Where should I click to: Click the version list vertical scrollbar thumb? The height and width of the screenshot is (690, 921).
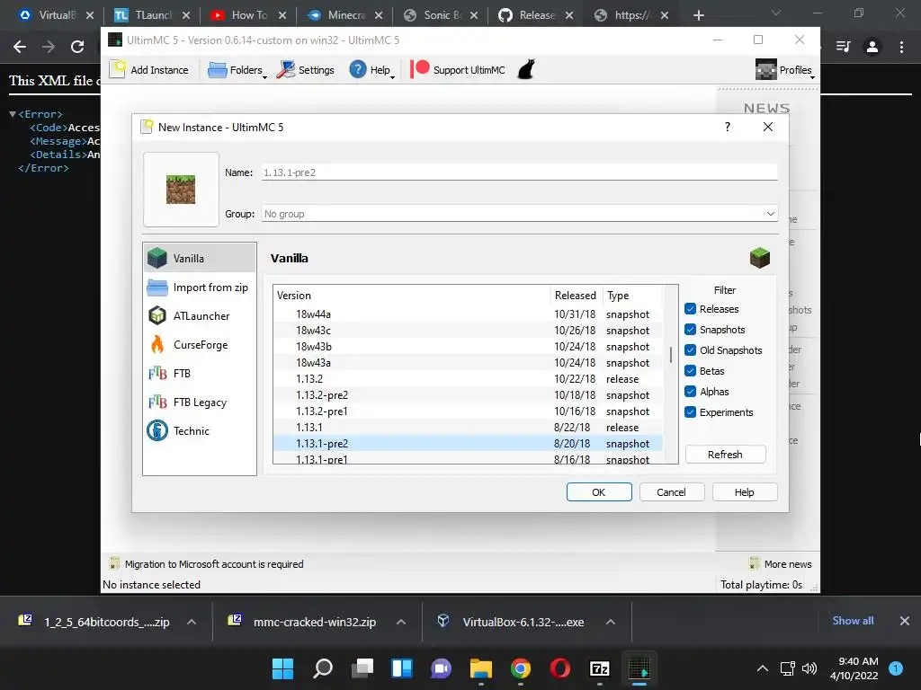[671, 354]
